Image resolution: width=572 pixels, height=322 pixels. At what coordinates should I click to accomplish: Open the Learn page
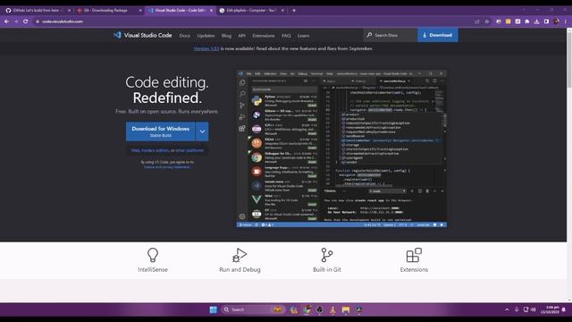[303, 36]
